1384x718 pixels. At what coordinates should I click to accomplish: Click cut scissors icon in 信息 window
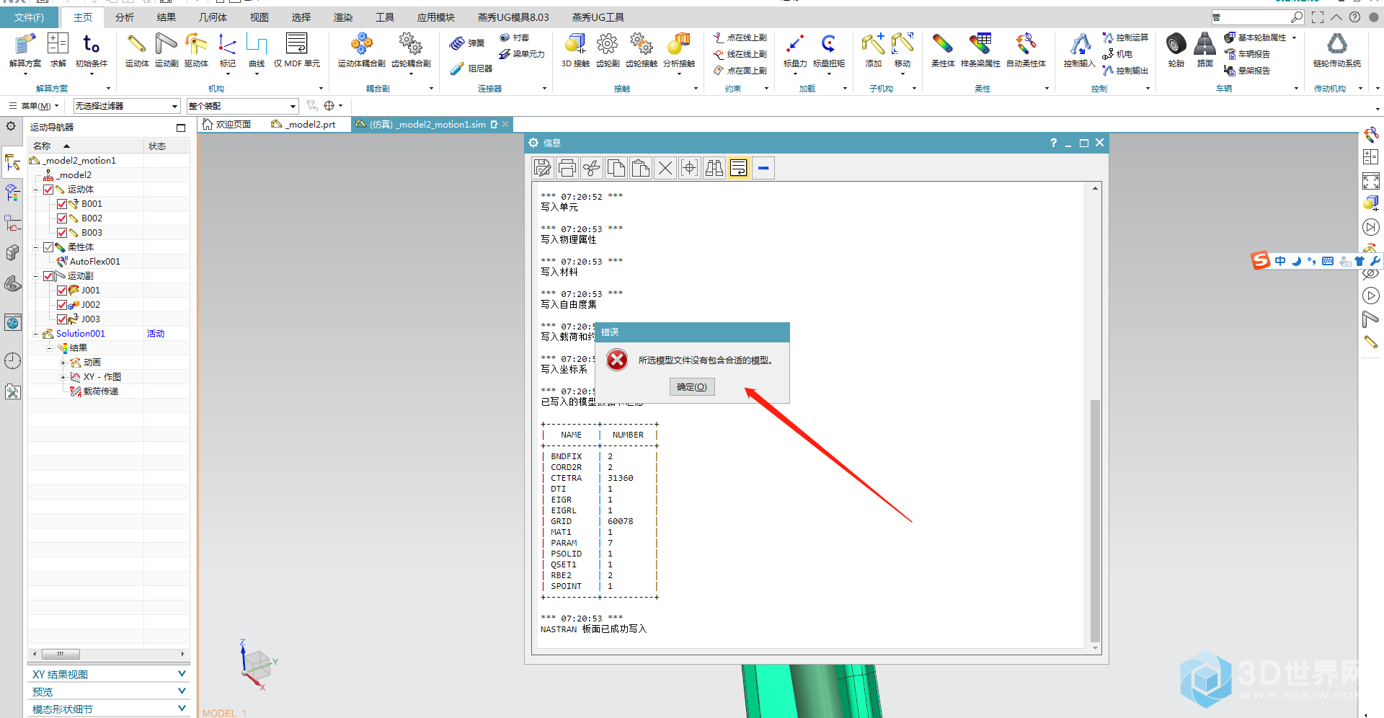591,168
